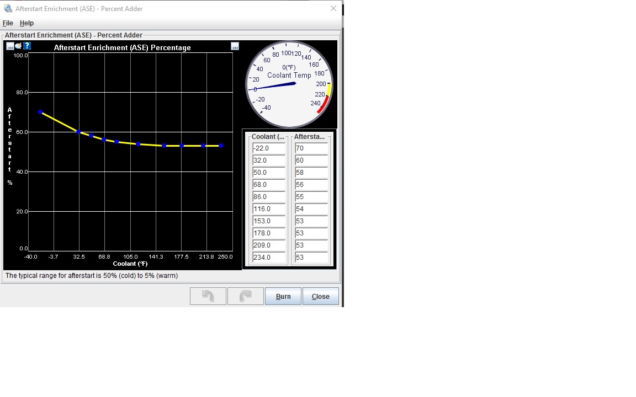Open the ellipsis menu at graph top right

(x=235, y=46)
